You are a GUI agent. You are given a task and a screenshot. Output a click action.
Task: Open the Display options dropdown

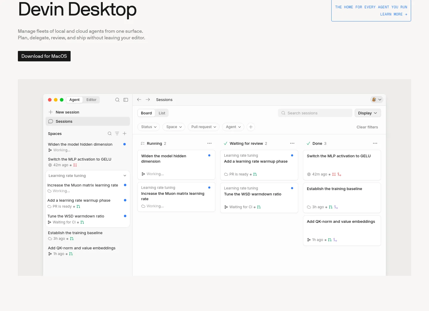(x=368, y=113)
